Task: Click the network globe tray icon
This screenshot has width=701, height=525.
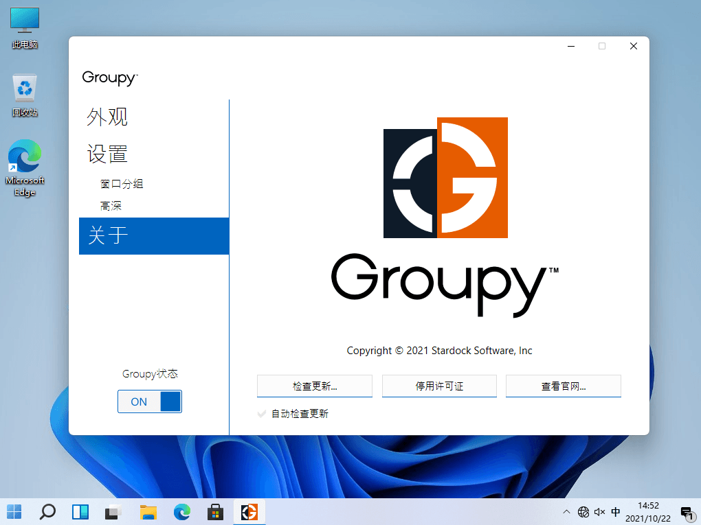Action: pos(583,511)
